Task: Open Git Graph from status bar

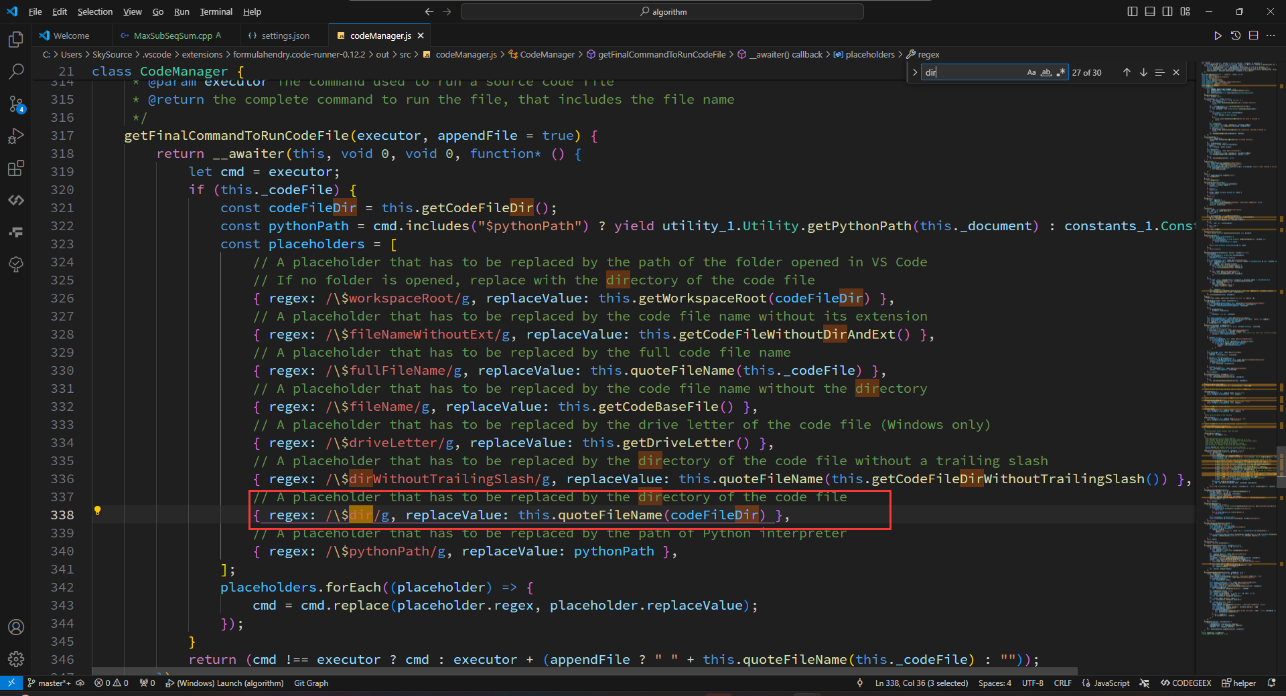Action: coord(311,683)
